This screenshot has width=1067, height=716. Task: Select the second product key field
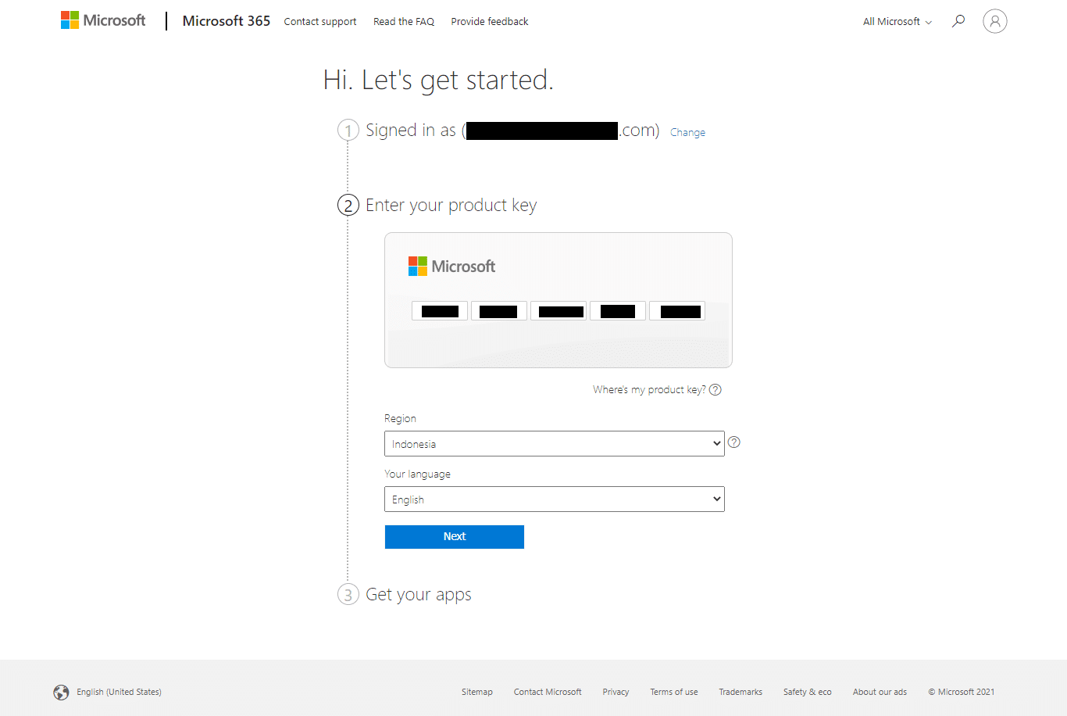point(499,311)
